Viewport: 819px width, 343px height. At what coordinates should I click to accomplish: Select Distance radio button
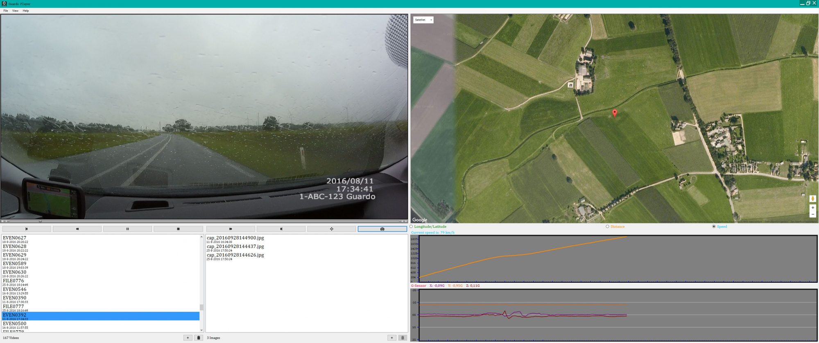point(607,227)
